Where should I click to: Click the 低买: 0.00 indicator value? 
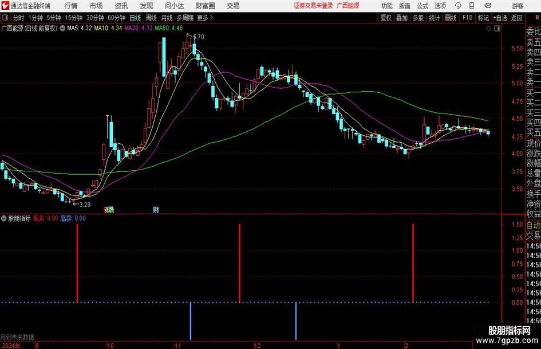(46, 218)
